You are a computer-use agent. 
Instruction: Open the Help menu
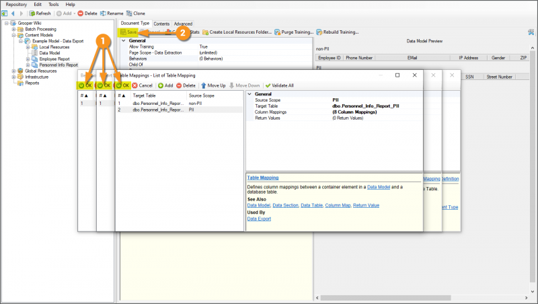coord(71,5)
